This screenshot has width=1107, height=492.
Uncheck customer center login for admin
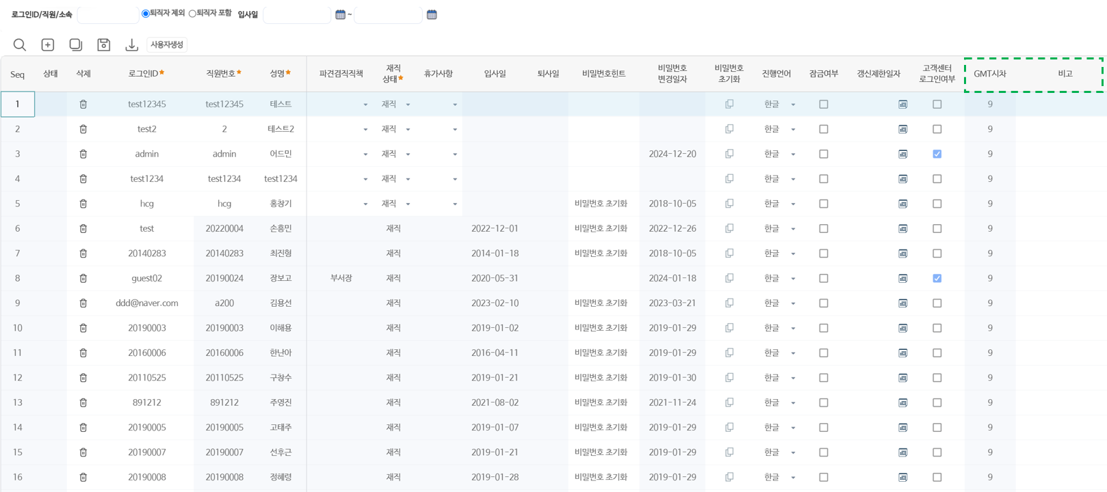[937, 154]
